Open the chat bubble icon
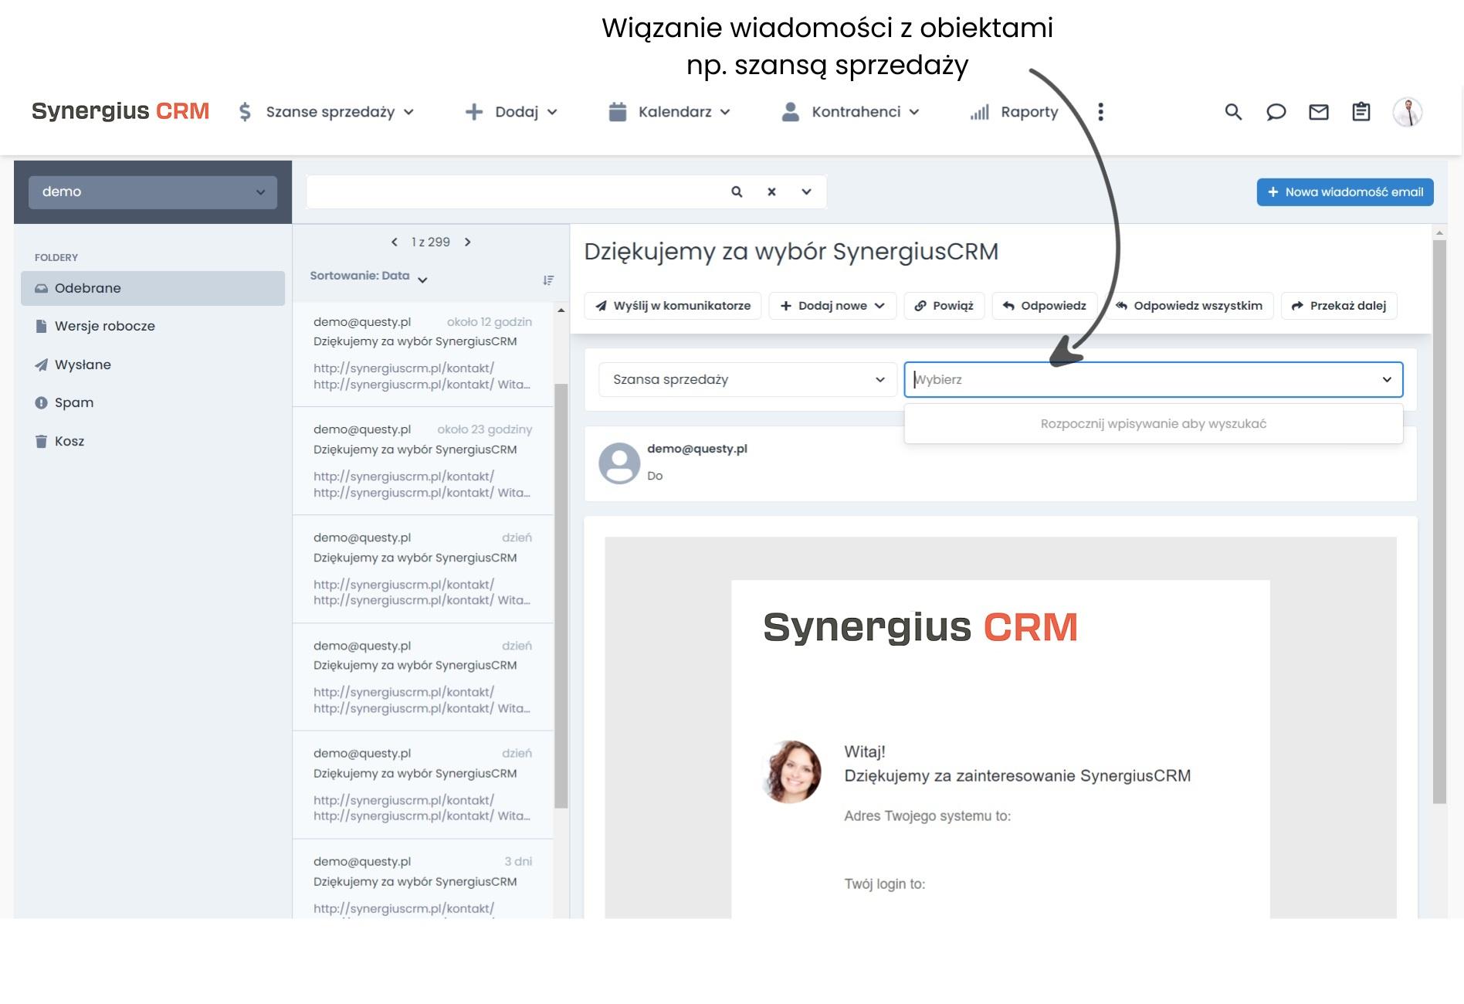This screenshot has height=1004, width=1464. (x=1276, y=112)
